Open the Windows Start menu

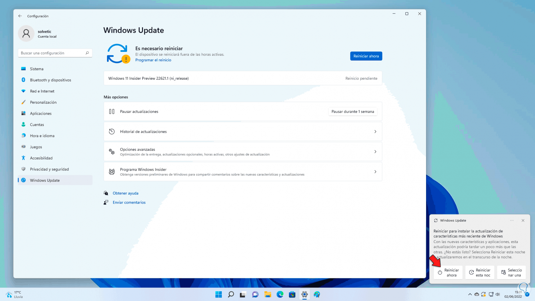pos(219,295)
